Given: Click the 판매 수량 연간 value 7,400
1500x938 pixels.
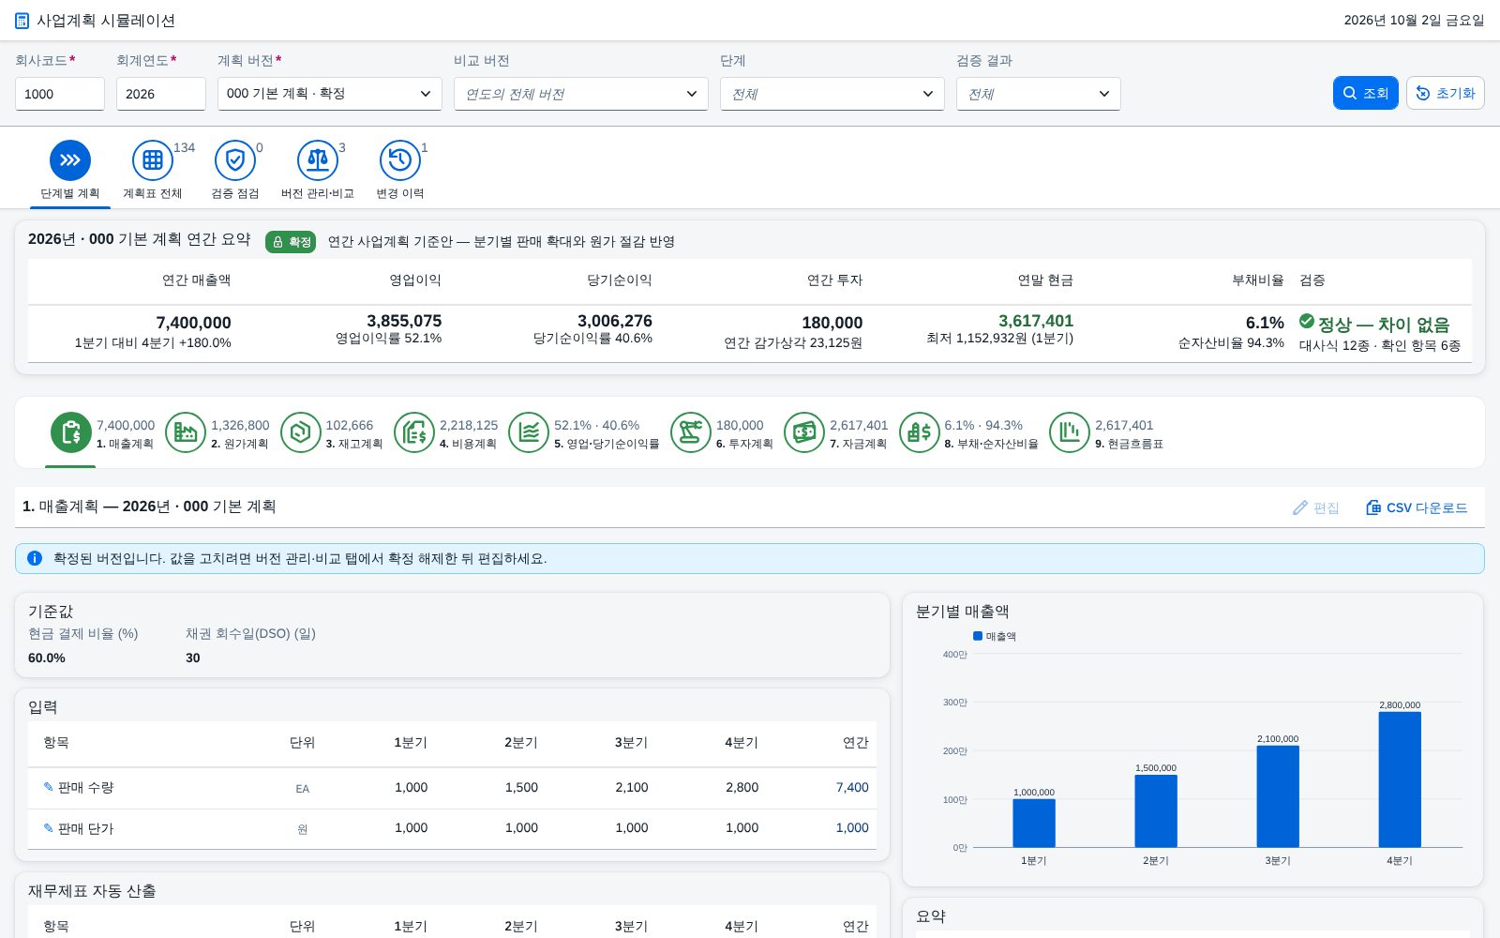Looking at the screenshot, I should point(852,788).
